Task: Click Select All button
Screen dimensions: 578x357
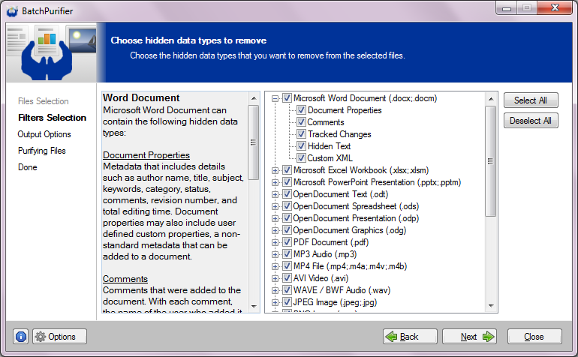Action: (x=531, y=100)
